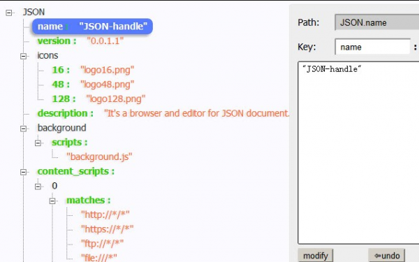This screenshot has height=262, width=419.
Task: Select the scripts key label
Action: pos(69,143)
